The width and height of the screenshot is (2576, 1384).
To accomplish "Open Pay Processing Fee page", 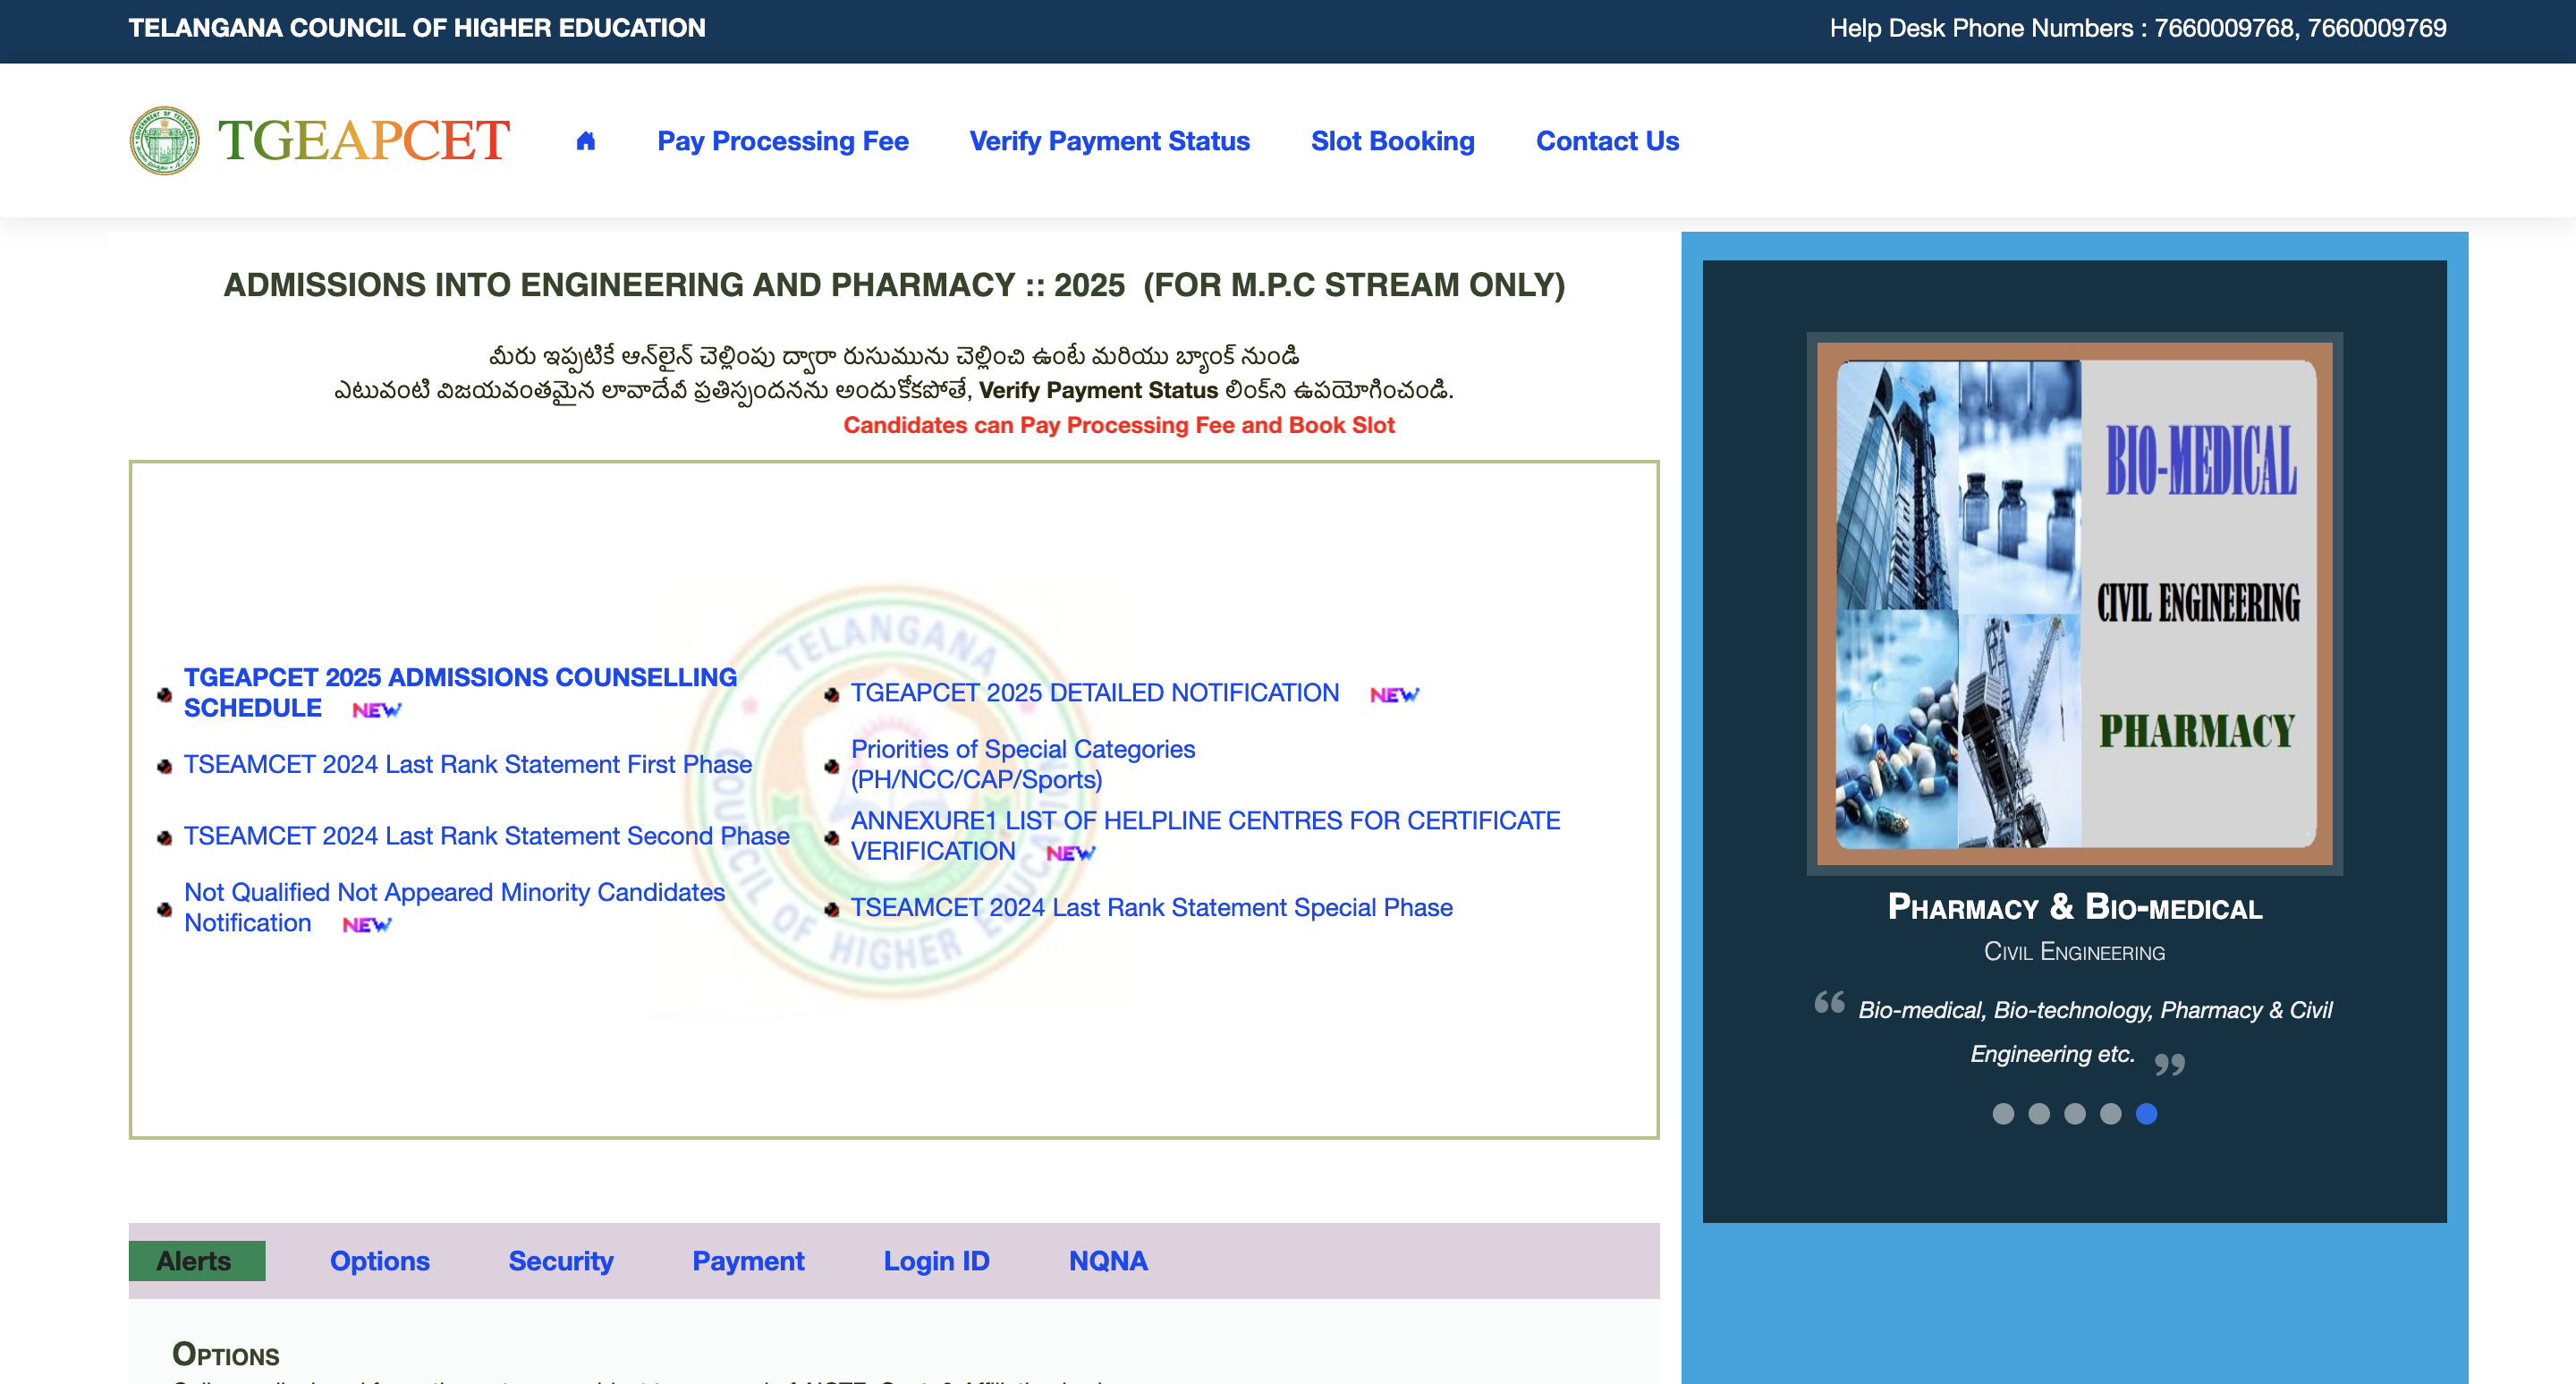I will [783, 141].
